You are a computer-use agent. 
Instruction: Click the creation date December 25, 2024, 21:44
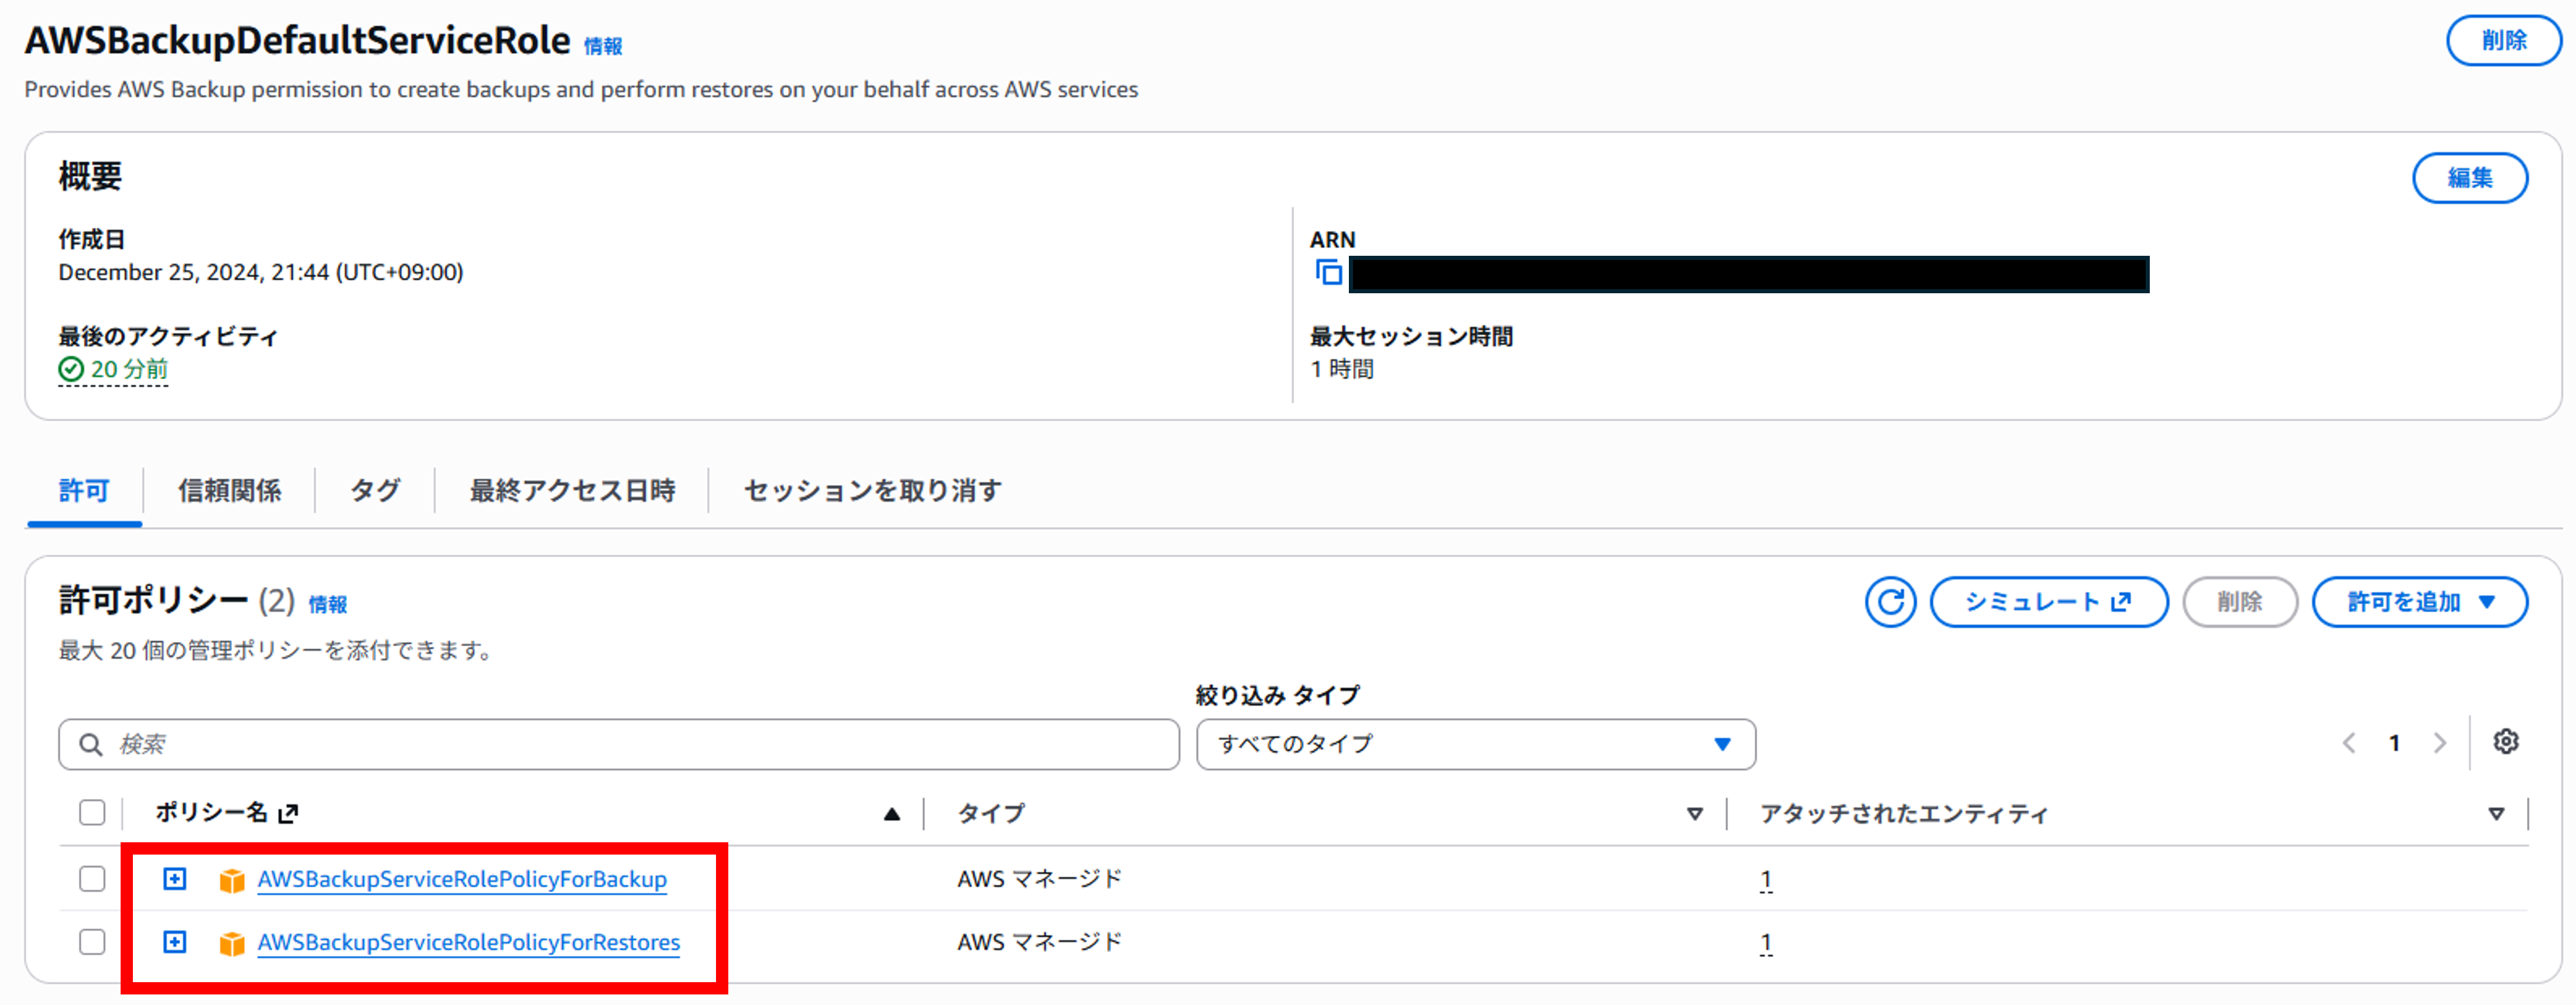[x=261, y=272]
